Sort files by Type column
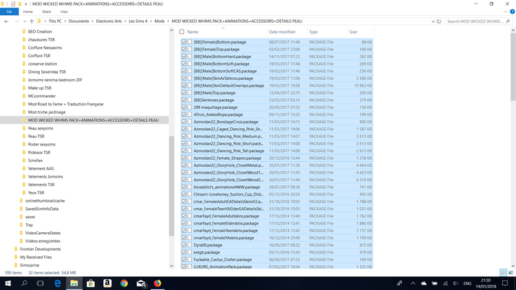Screen dimensions: 516x290 pos(314,32)
